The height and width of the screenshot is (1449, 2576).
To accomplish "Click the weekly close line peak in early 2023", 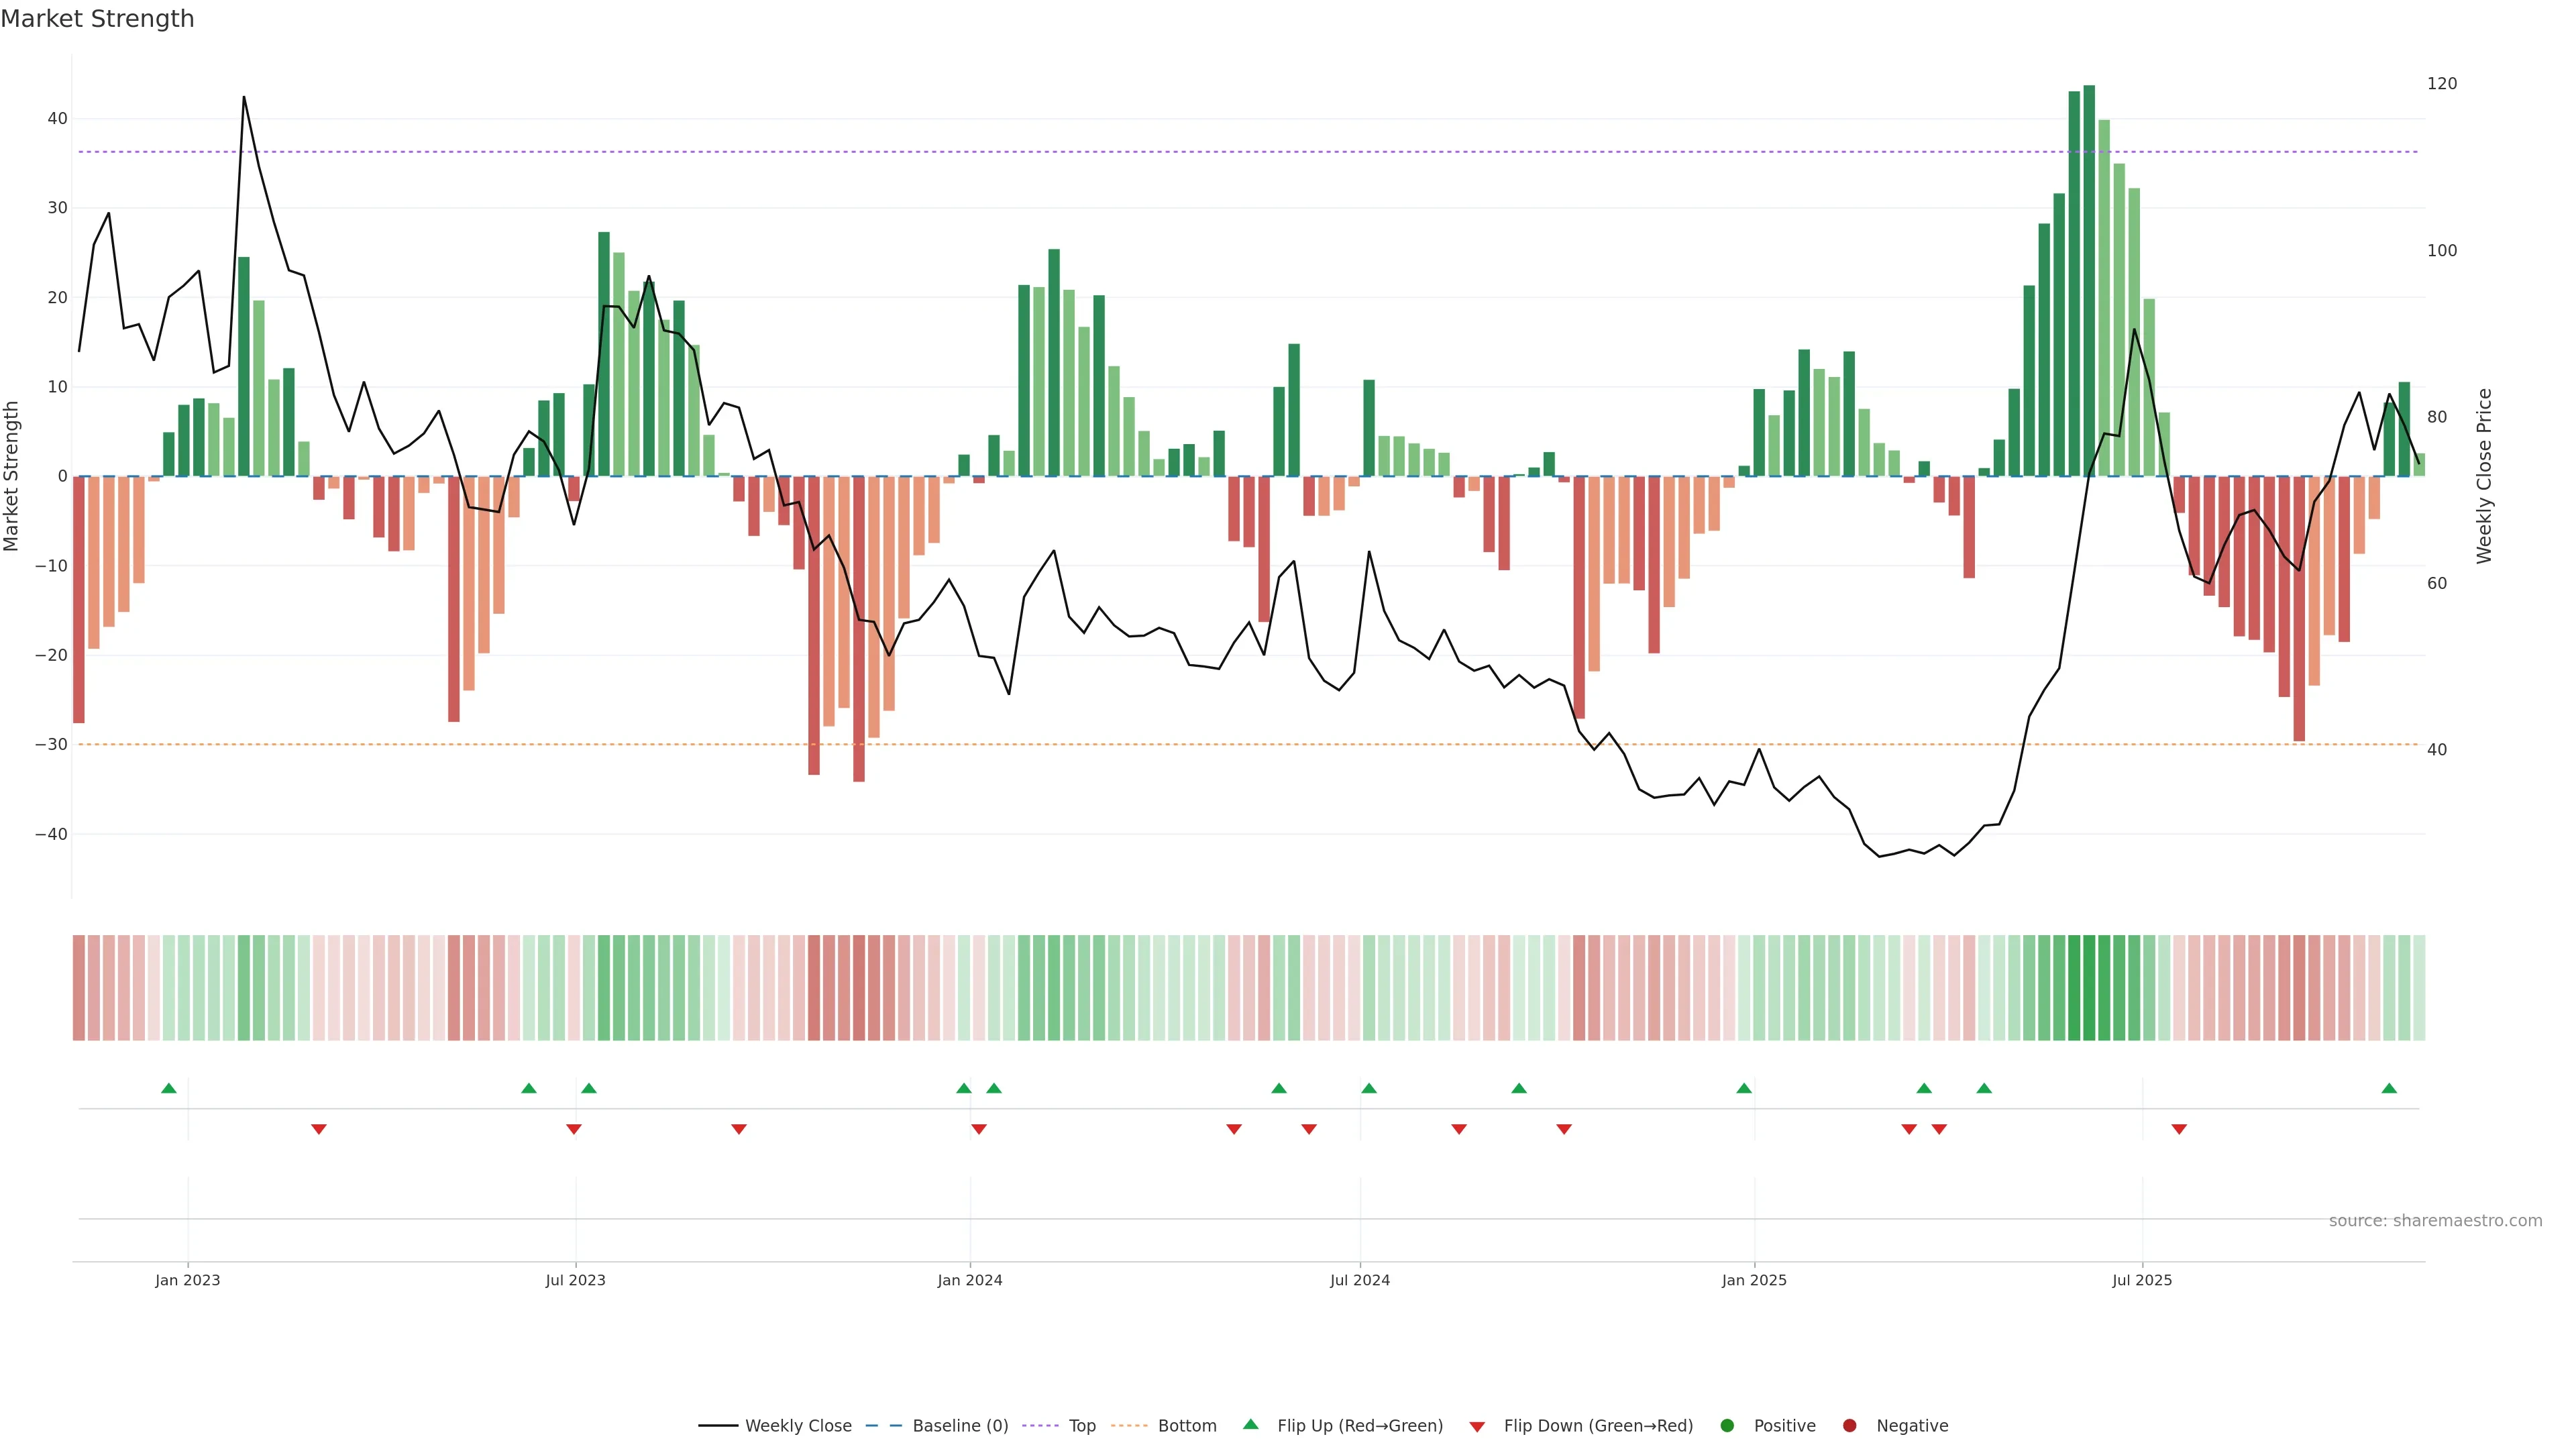I will 244,98.
